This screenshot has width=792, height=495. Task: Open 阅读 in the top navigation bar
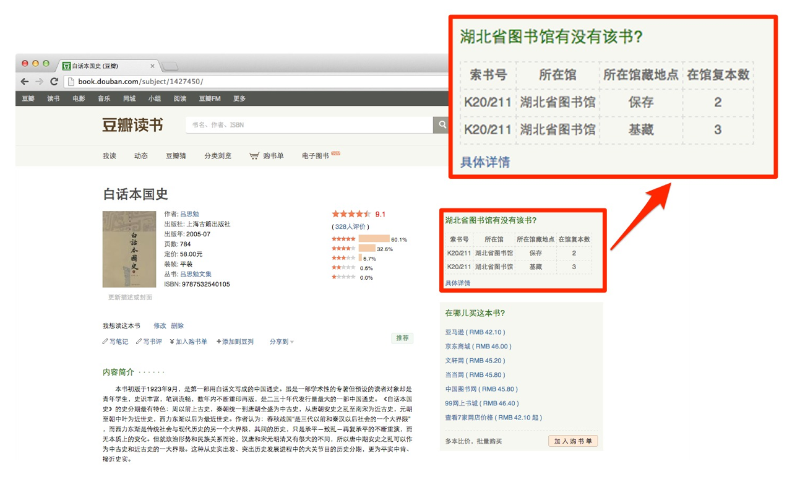pos(180,98)
